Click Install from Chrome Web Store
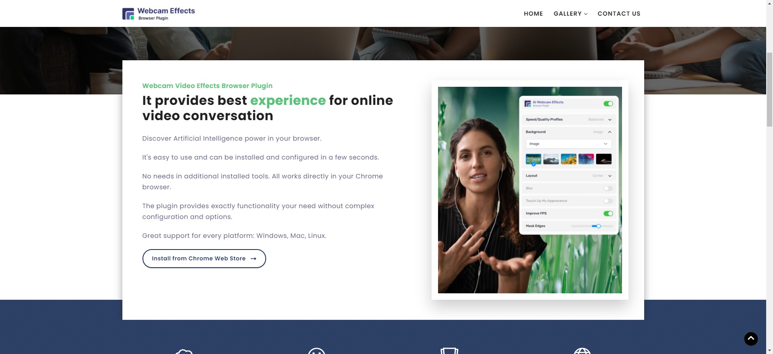The image size is (773, 354). (x=204, y=259)
